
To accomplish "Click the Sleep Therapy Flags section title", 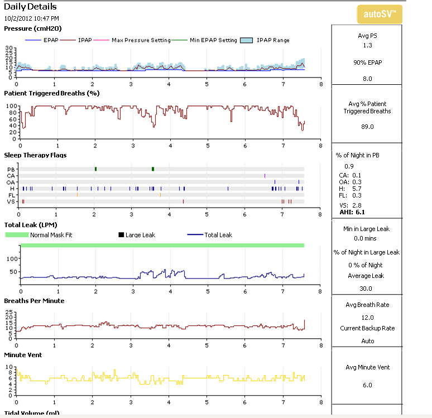I will click(x=35, y=155).
